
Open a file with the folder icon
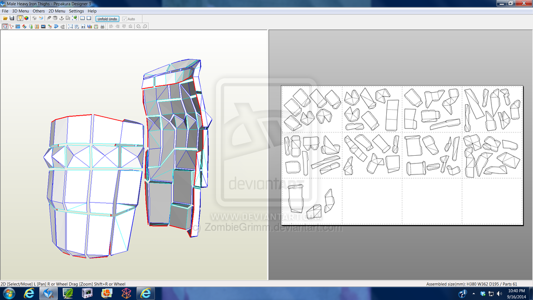point(5,18)
